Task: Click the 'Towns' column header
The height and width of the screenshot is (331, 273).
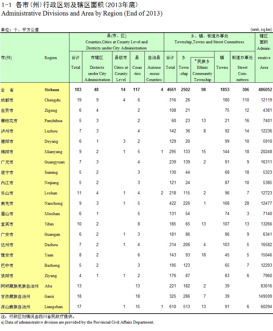Action: click(x=222, y=67)
